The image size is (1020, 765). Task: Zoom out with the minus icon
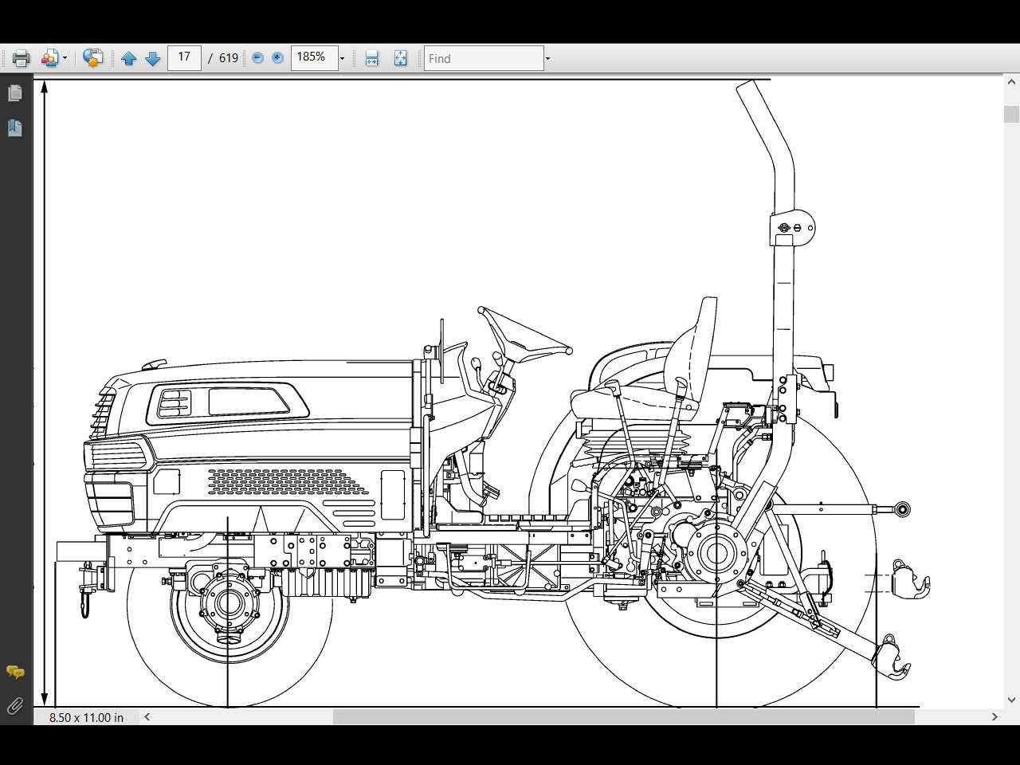click(x=257, y=57)
